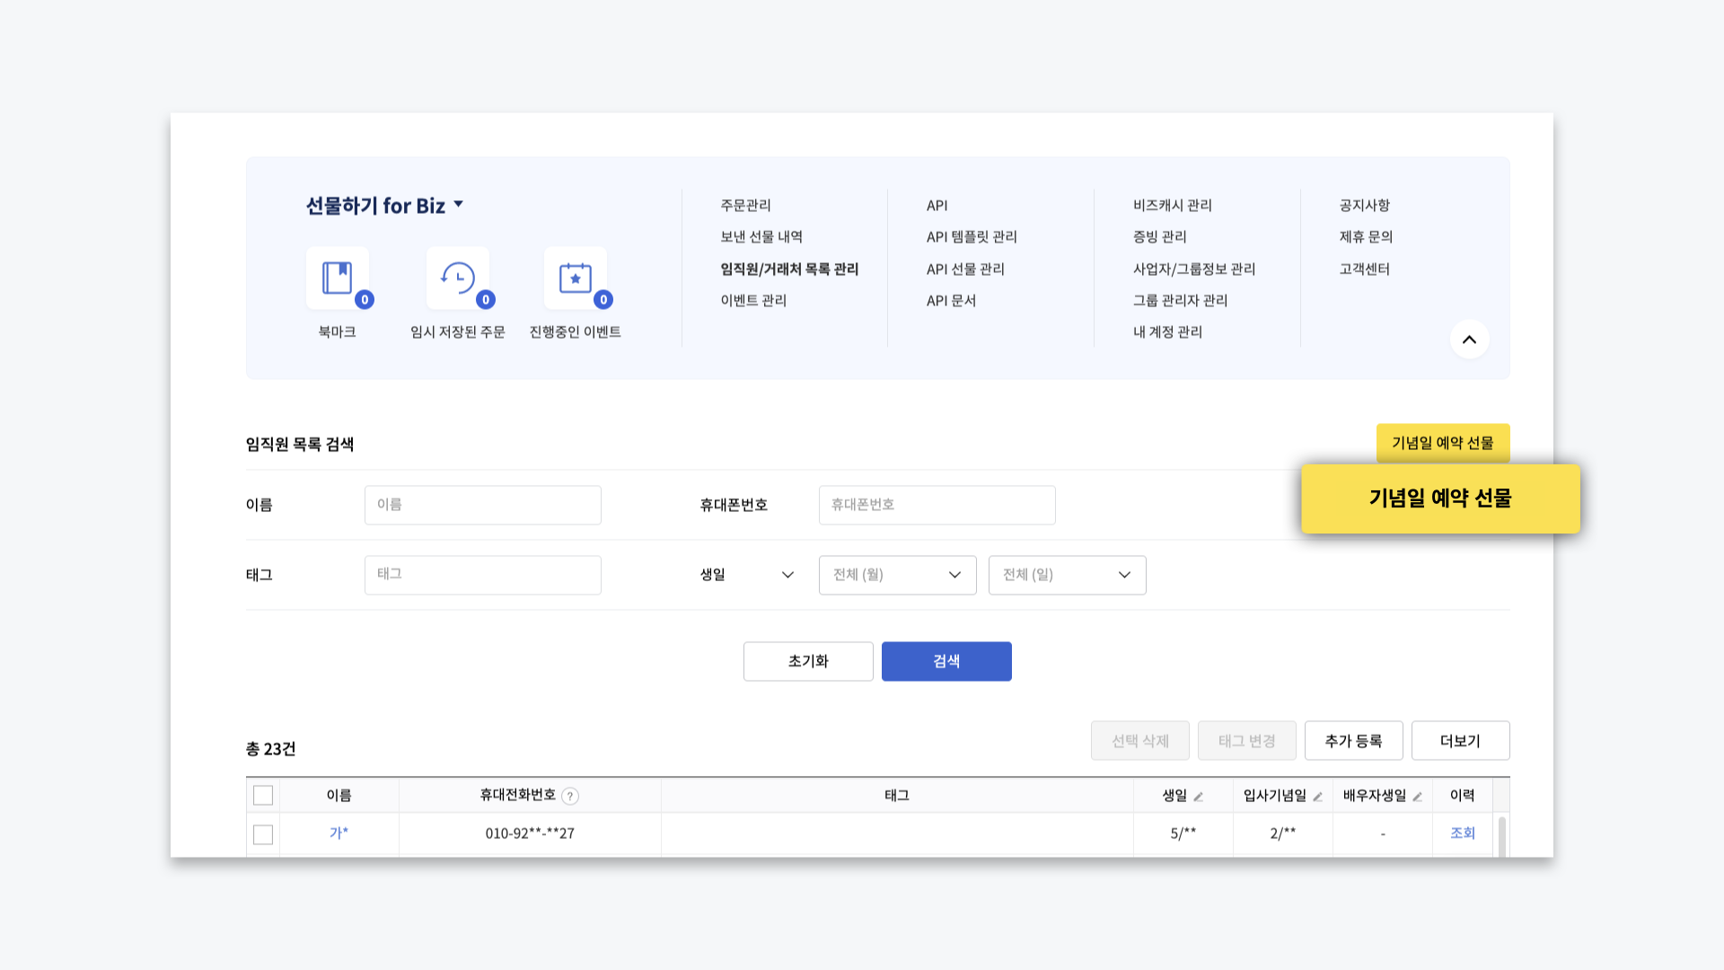Check the checkbox for row 가*

coord(263,834)
